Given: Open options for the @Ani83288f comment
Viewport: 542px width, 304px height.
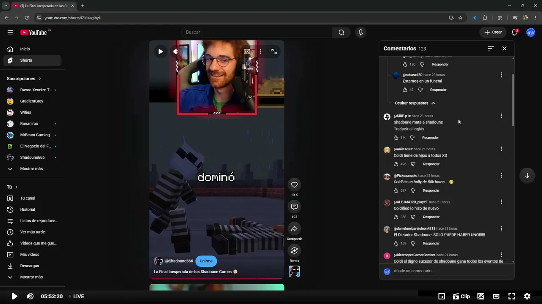Looking at the screenshot, I should click(x=501, y=149).
